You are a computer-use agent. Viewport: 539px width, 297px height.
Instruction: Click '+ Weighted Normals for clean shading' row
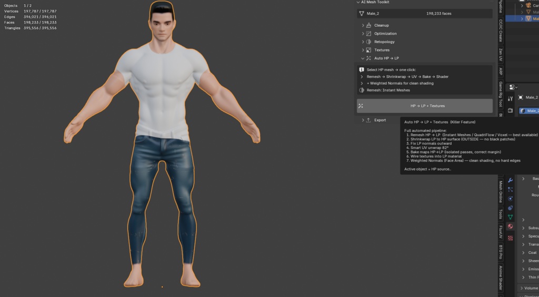[x=400, y=84]
